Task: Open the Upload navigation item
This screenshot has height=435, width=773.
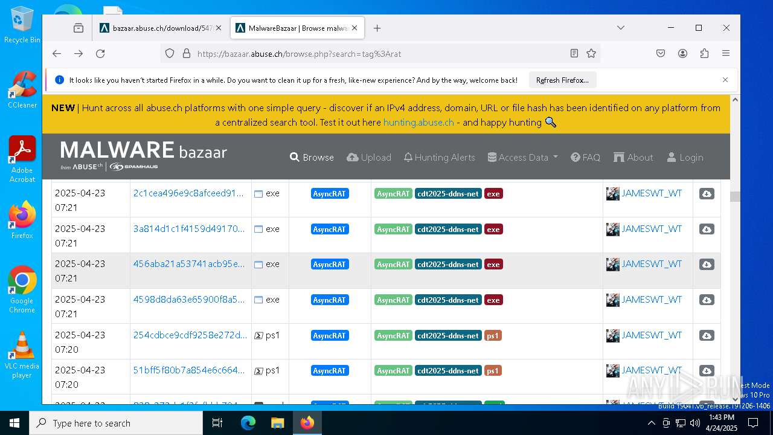Action: [x=369, y=157]
